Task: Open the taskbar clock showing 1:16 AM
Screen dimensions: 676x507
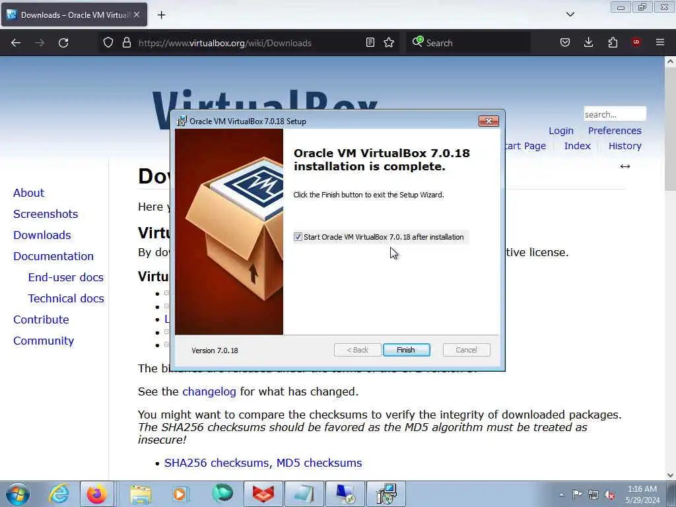Action: coord(642,494)
